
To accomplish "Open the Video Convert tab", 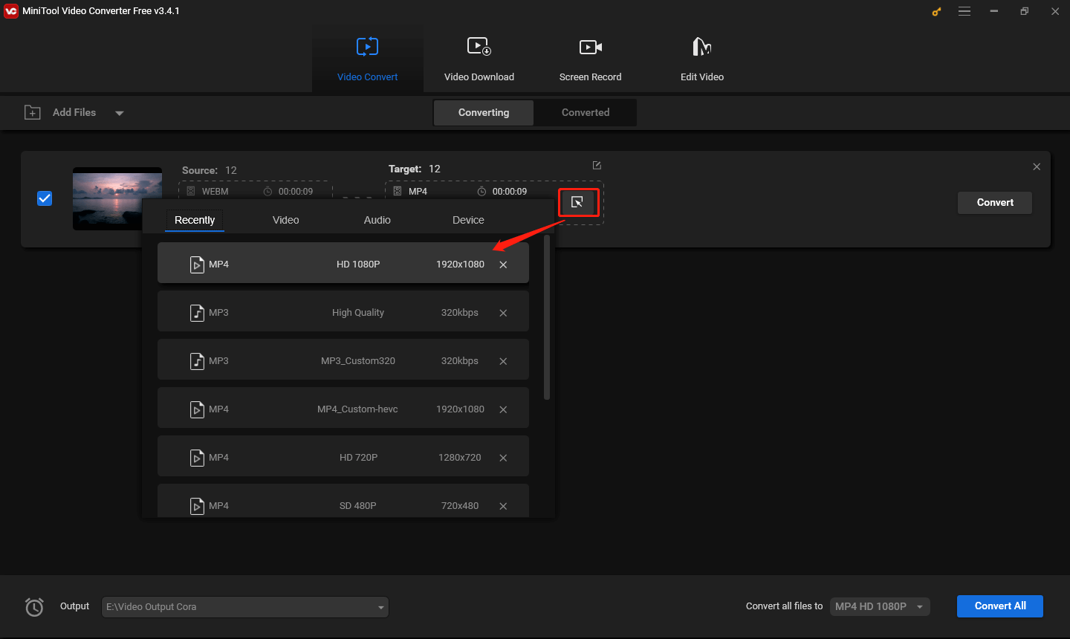I will point(367,59).
